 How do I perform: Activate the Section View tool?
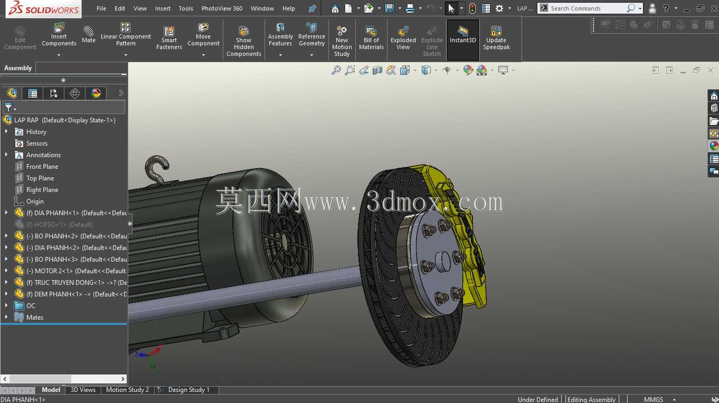pyautogui.click(x=377, y=70)
